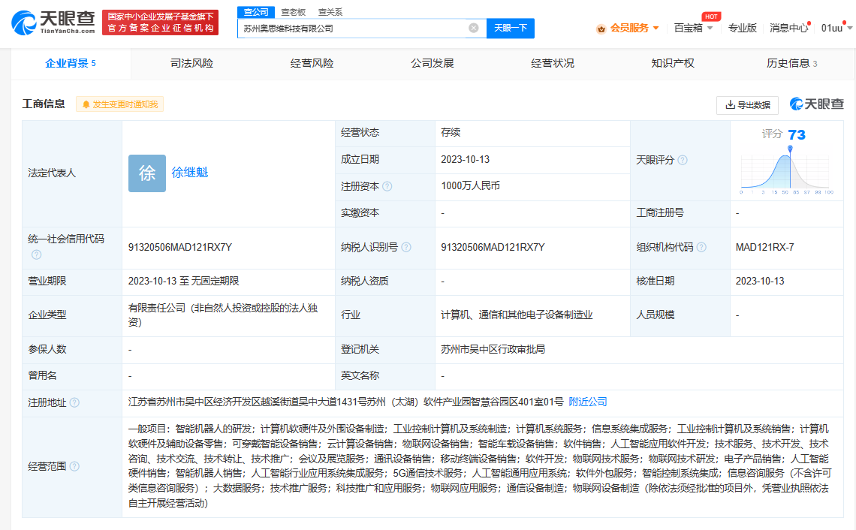
Task: Clear the search field with the X icon
Action: pos(474,28)
